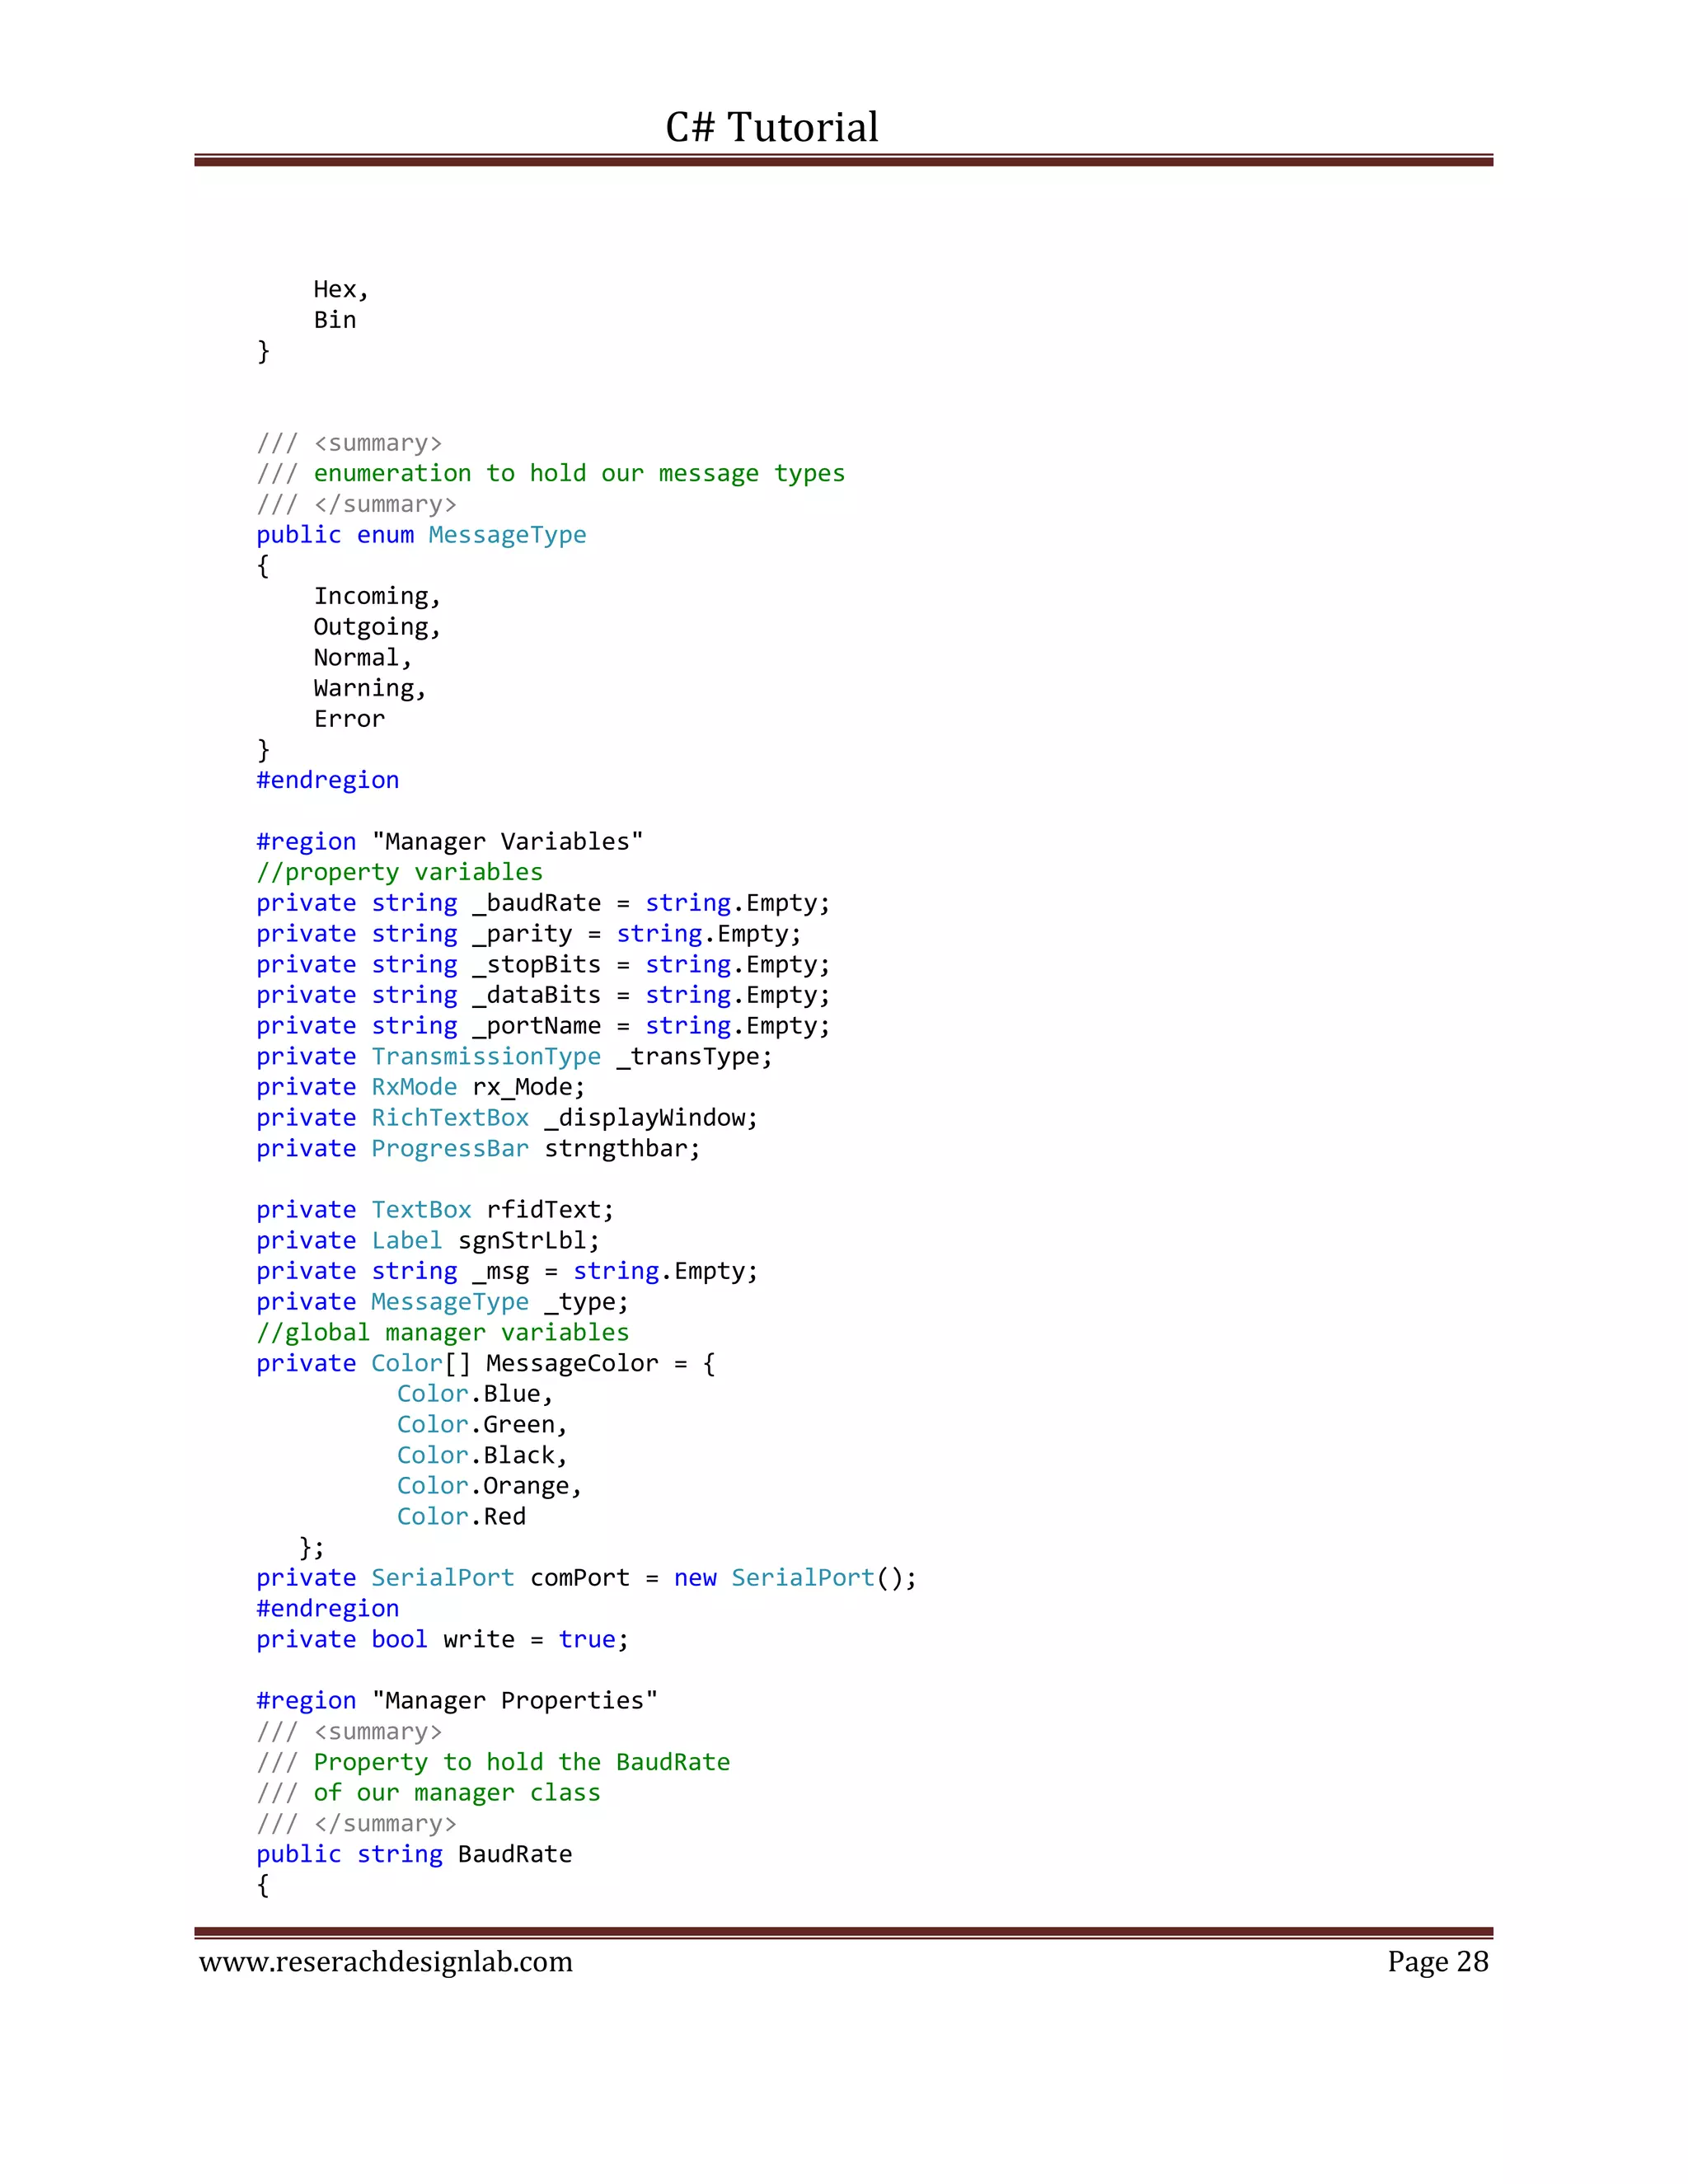Image resolution: width=1688 pixels, height=2184 pixels.
Task: Click the "Manager Properties" region label
Action: 514,1701
